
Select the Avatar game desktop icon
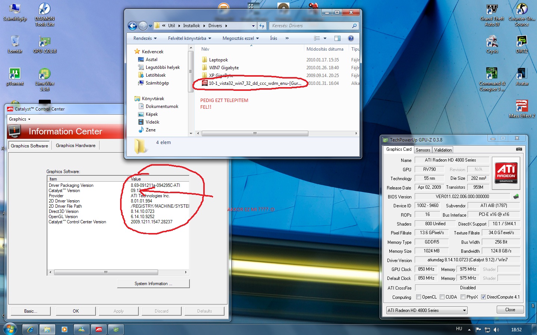[x=522, y=77]
